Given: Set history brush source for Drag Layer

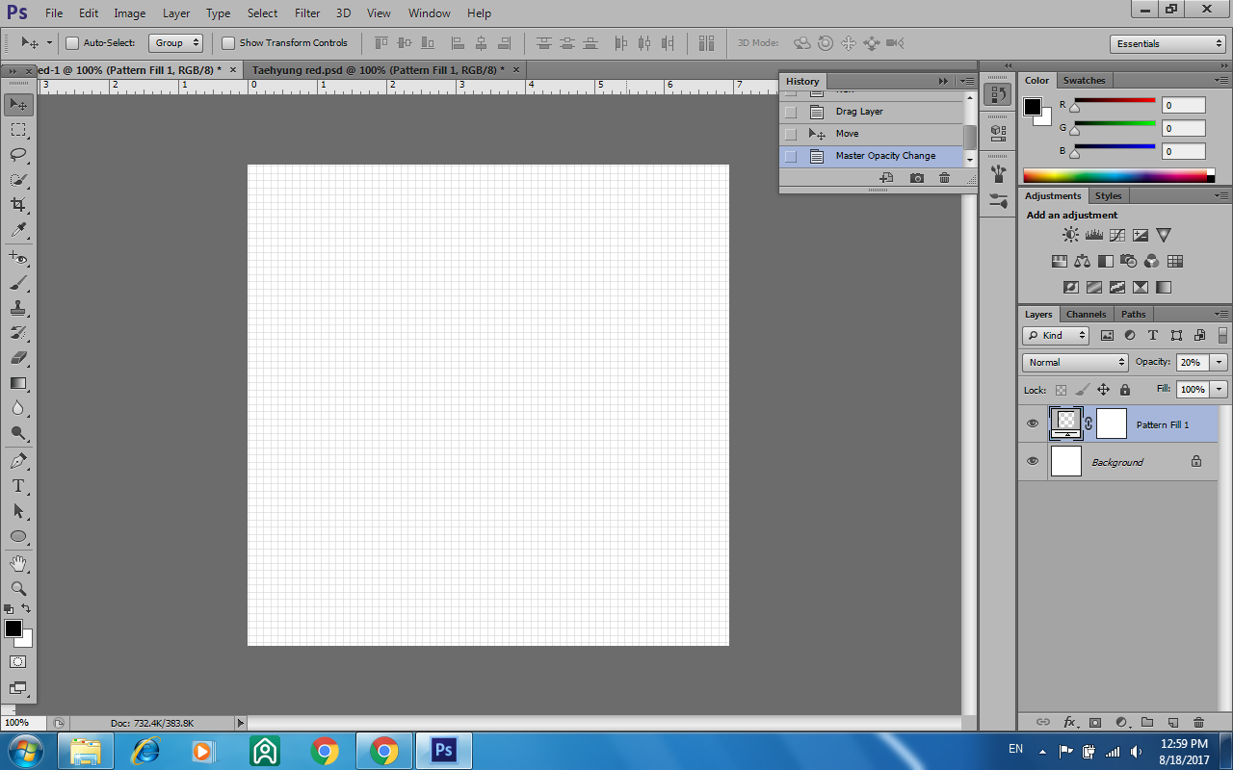Looking at the screenshot, I should [791, 112].
